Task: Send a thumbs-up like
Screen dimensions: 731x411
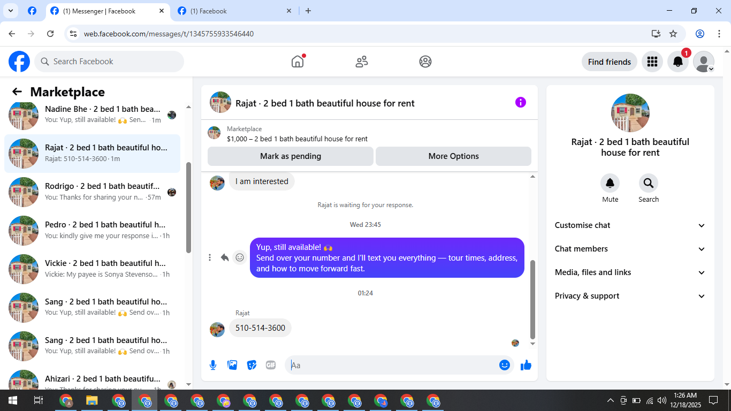Action: point(526,365)
